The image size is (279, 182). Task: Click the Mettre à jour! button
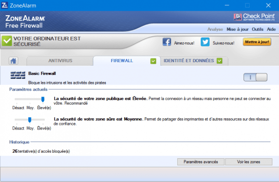click(257, 42)
